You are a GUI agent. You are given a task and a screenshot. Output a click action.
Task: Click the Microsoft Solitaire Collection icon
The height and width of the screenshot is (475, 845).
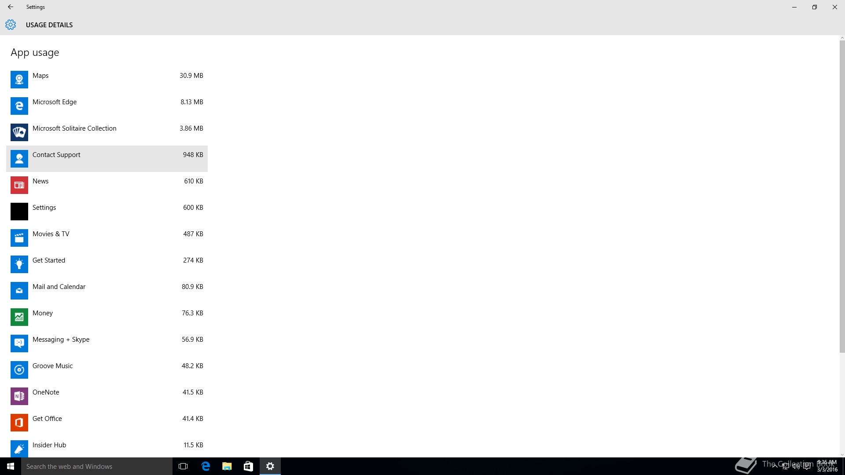19,132
